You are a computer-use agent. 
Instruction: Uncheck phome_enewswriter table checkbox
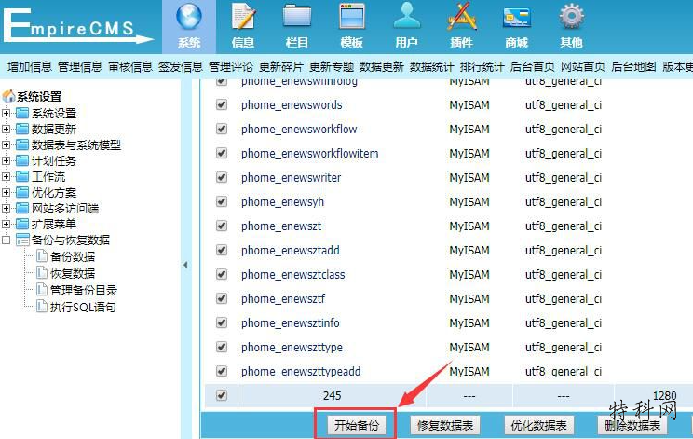tap(222, 178)
